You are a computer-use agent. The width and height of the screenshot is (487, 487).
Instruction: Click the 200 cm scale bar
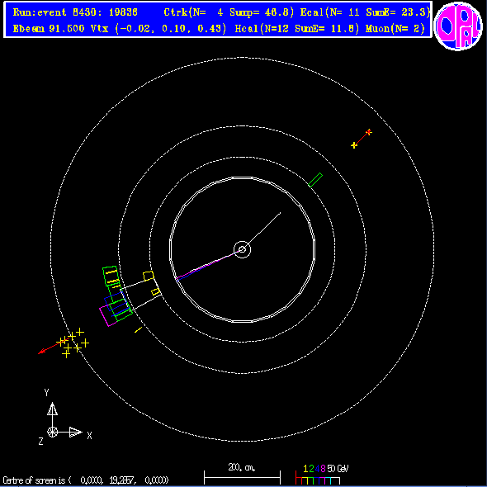coord(242,475)
